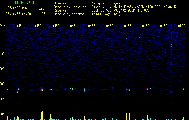The image size is (189, 120).
Task: Click the kHz axis unit label
Action: (x=3, y=24)
